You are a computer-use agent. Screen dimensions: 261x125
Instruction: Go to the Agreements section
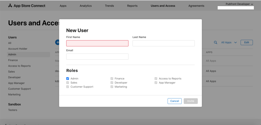pyautogui.click(x=196, y=6)
